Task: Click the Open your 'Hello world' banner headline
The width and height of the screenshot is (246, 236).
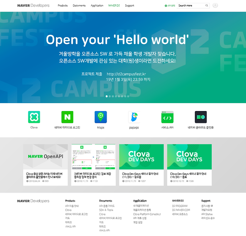Action: pos(117,40)
